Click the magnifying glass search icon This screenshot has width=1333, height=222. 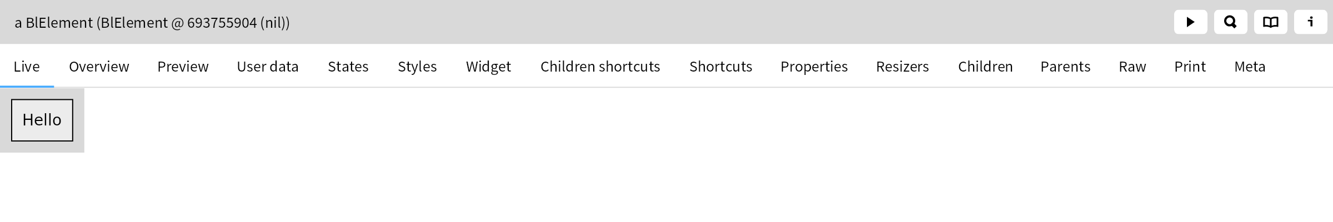pos(1230,22)
